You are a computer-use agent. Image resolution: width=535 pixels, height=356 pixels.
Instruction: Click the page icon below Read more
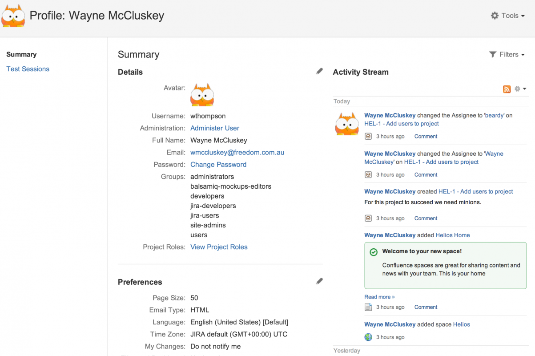[x=368, y=307]
